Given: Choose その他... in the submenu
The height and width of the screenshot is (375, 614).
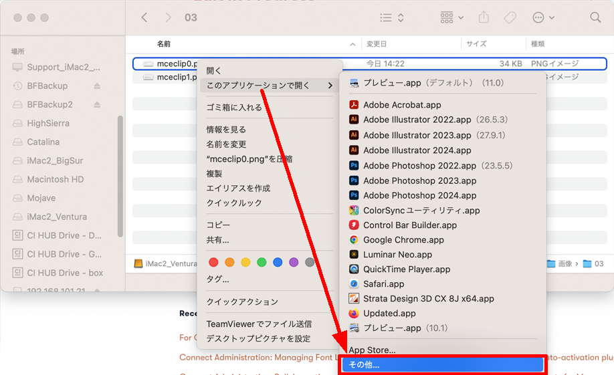Looking at the screenshot, I should coord(443,365).
